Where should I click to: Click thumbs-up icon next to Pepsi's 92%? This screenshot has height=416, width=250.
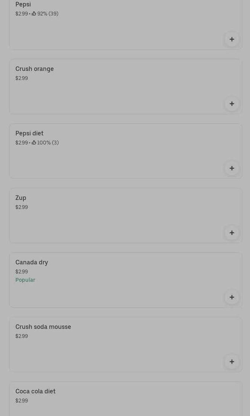pos(34,14)
